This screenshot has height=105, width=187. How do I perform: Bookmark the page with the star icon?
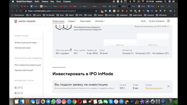tap(96, 11)
